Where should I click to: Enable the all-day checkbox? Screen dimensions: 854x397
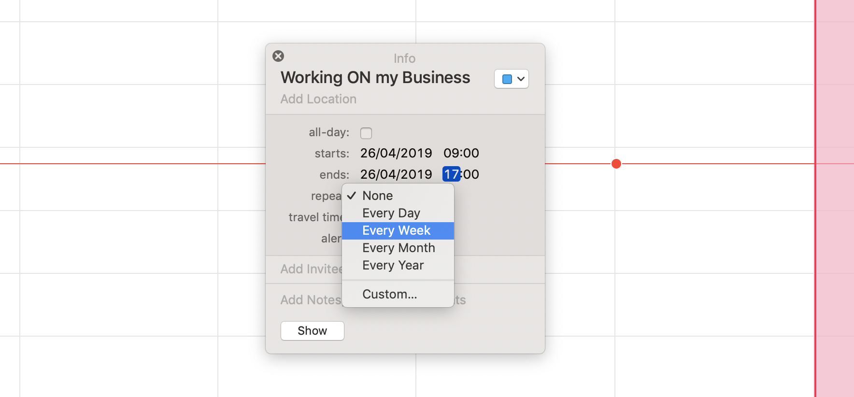point(366,133)
